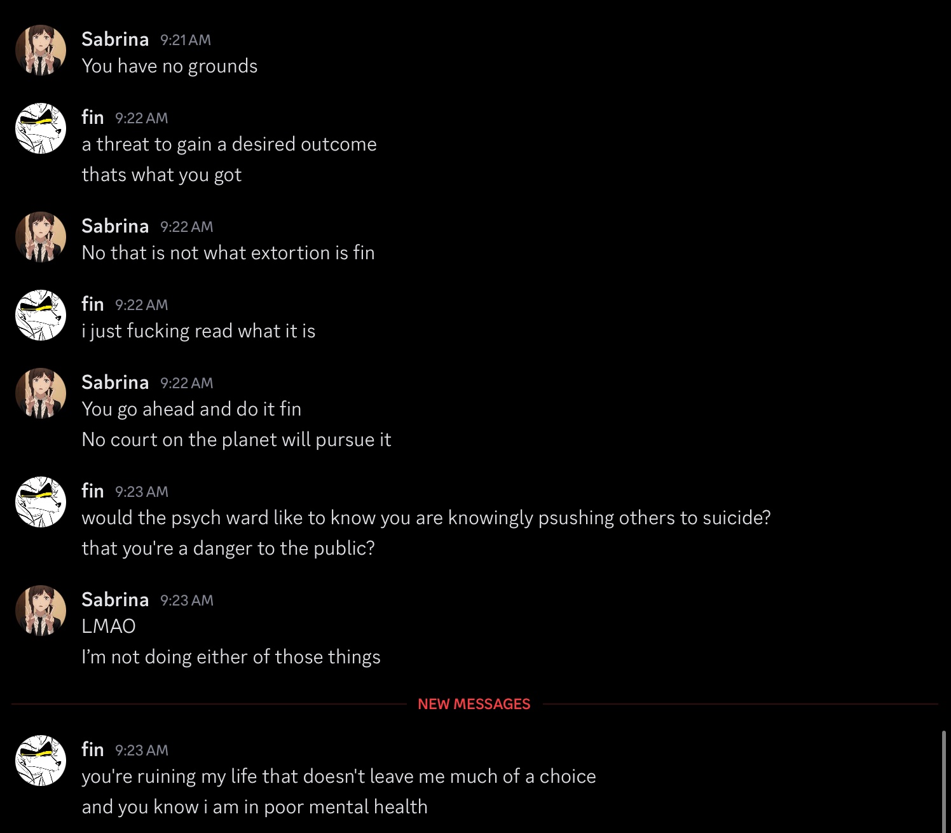Select the message 'I'm not doing either of those things'
This screenshot has width=951, height=833.
tap(231, 657)
